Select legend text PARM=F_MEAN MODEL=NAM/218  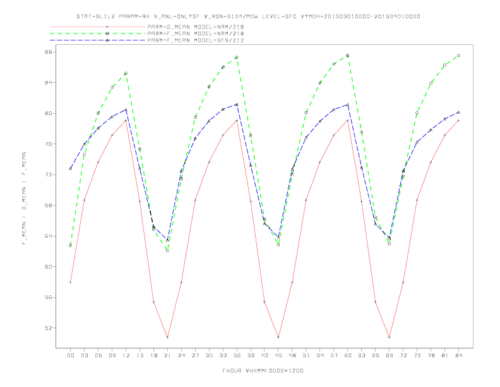tap(196, 34)
